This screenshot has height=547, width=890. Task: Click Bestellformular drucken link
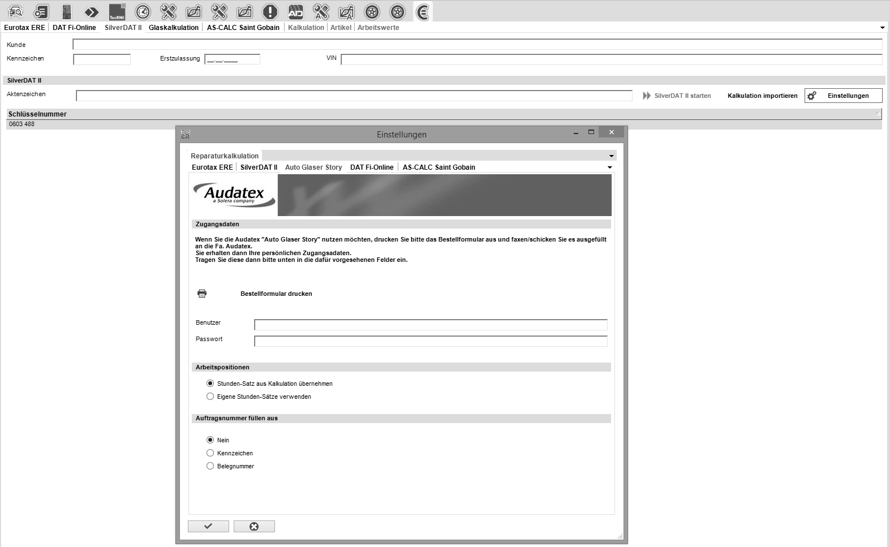coord(276,294)
